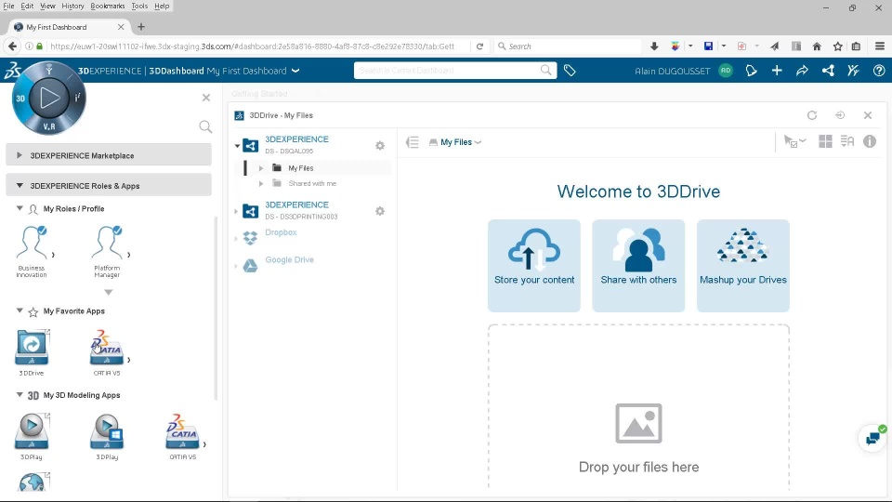Open the social network share icon

click(x=828, y=71)
